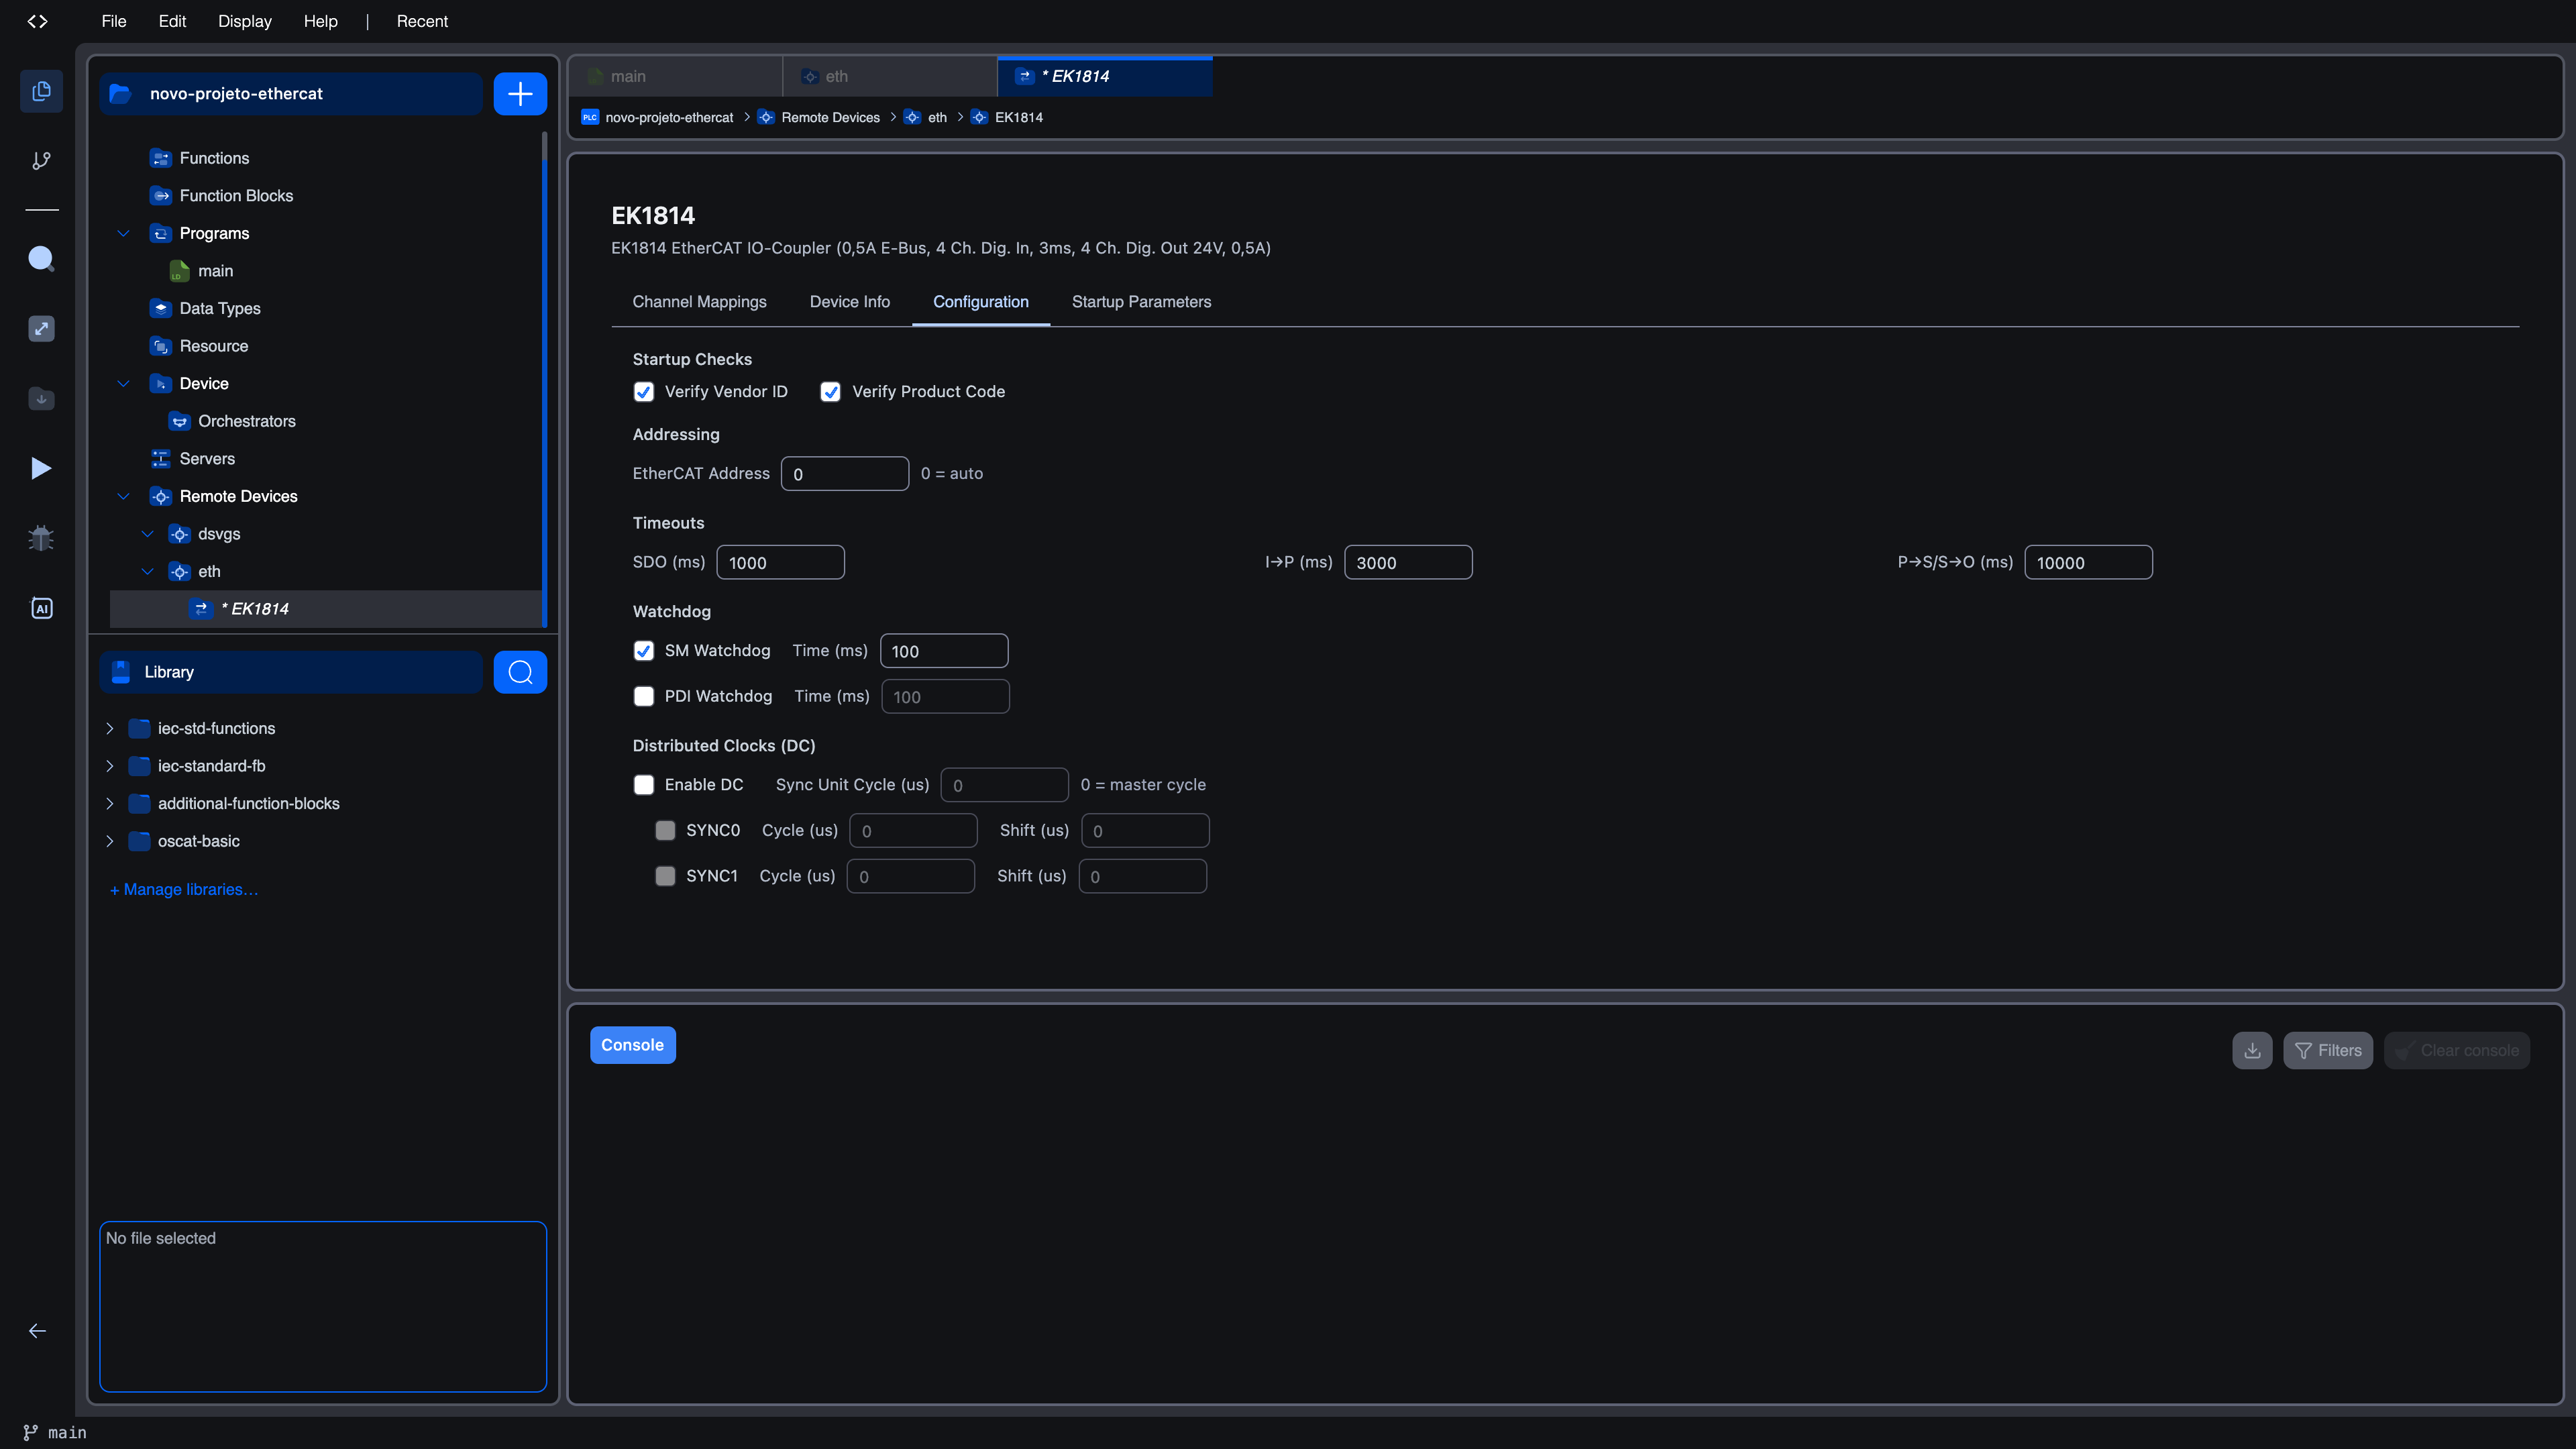Check the Enable DC checkbox
This screenshot has width=2576, height=1449.
point(644,785)
